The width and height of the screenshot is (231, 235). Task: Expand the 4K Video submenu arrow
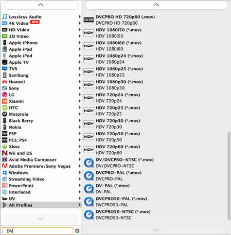click(79, 23)
